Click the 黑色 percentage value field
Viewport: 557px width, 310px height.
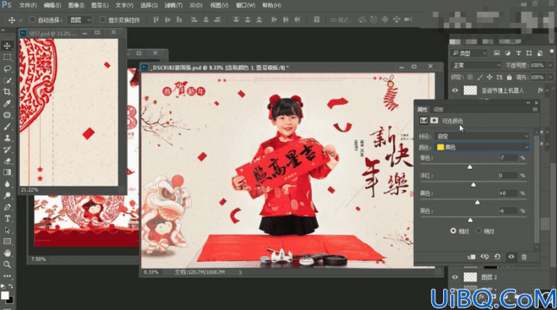(x=508, y=211)
